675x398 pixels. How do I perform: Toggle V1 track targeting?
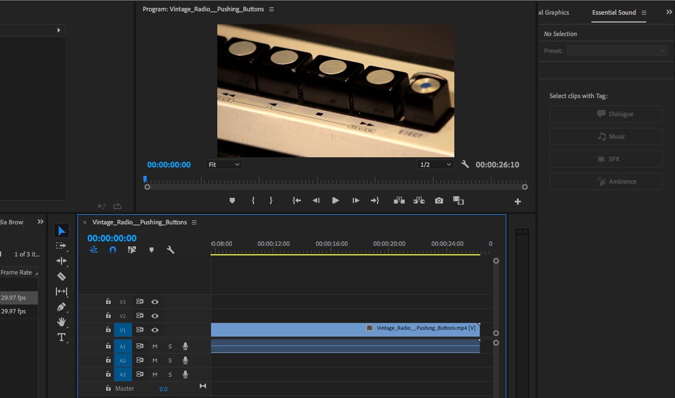(122, 330)
